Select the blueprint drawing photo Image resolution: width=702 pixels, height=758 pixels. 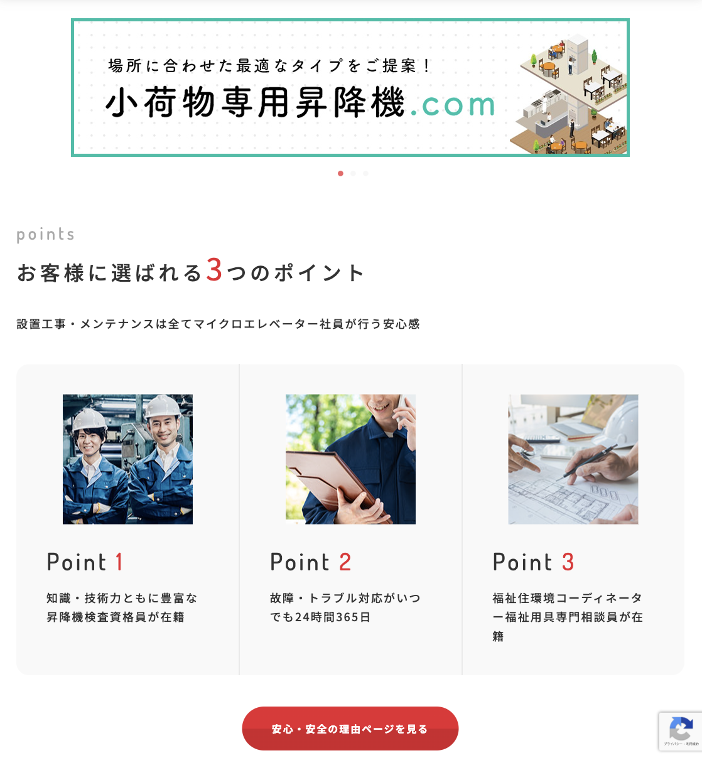(x=573, y=459)
